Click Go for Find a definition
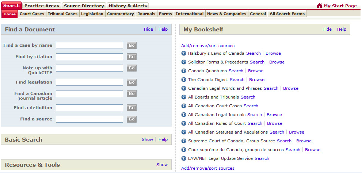 132,108
